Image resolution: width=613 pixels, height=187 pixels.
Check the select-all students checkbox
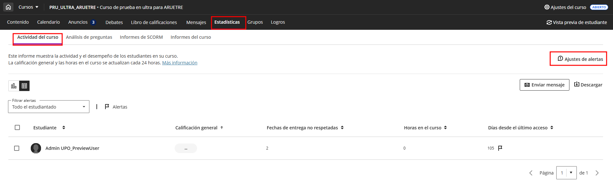pos(17,127)
